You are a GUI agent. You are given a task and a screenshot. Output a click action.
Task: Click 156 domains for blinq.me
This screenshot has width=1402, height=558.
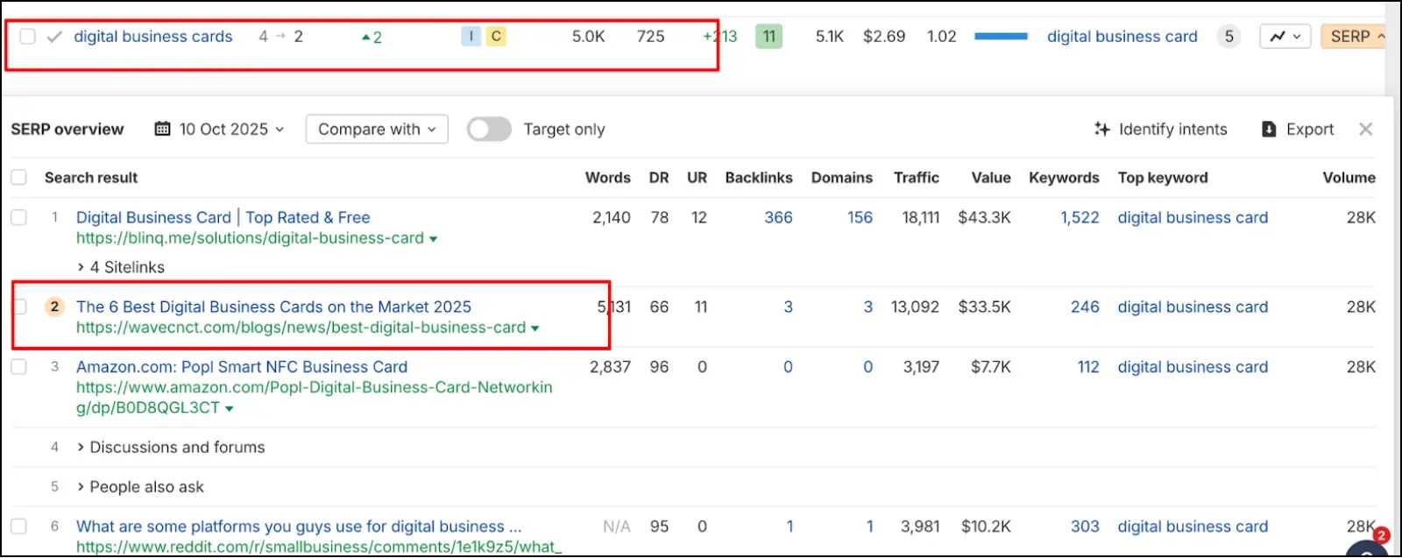coord(860,217)
